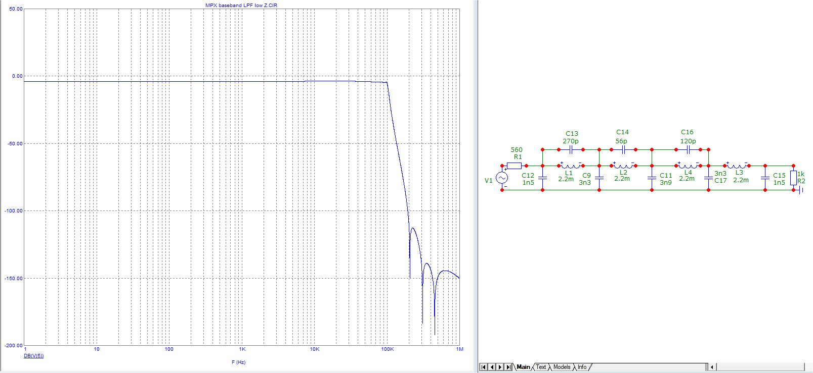Viewport: 813px width, 373px height.
Task: Jump to last schematic page arrow
Action: click(x=508, y=367)
